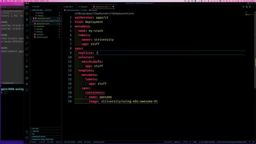Click the 'matchLabels' key on line 11
The height and width of the screenshot is (144, 256).
92,62
